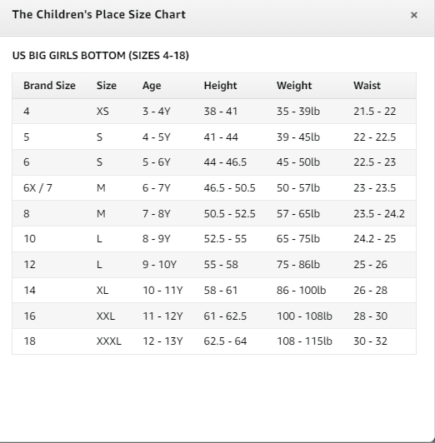Click the 23.5 - 24.2 waist value

tap(379, 213)
